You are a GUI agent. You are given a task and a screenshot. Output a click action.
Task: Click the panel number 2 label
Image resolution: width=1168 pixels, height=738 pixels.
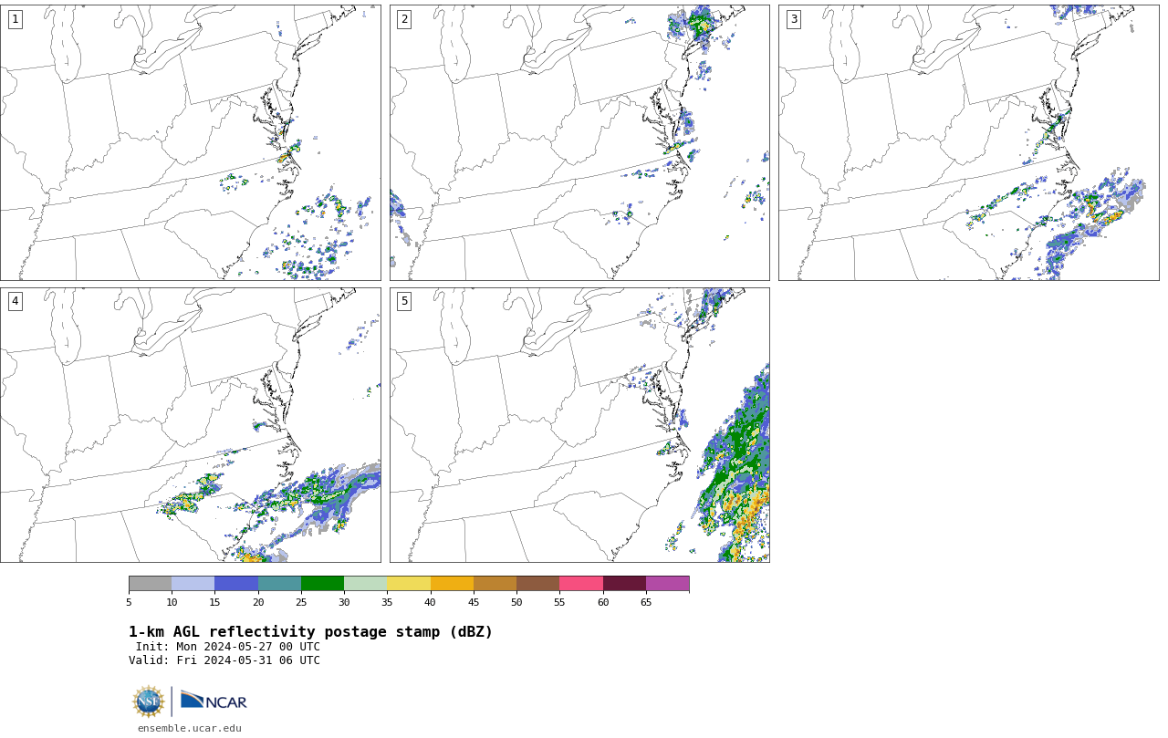(x=404, y=19)
